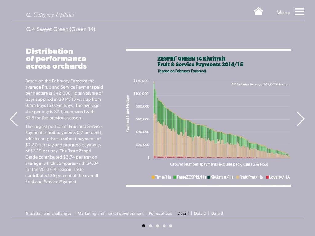This screenshot has height=236, width=315.
Task: Switch to the Points ahead tab
Action: coord(161,213)
